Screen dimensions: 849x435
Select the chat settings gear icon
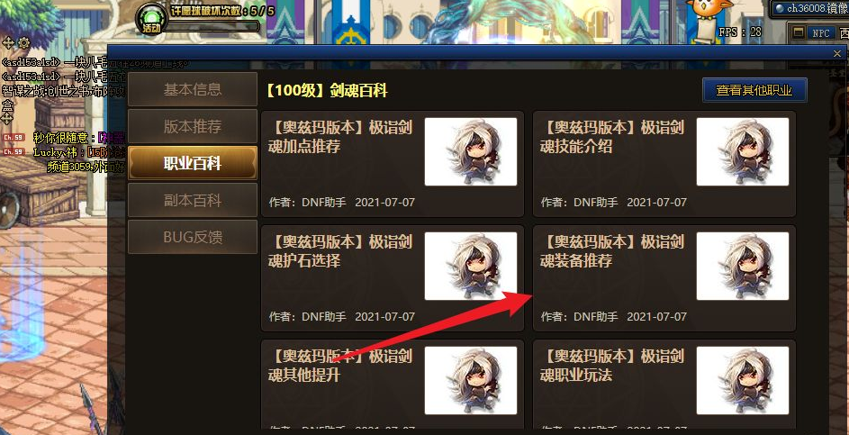(x=23, y=42)
